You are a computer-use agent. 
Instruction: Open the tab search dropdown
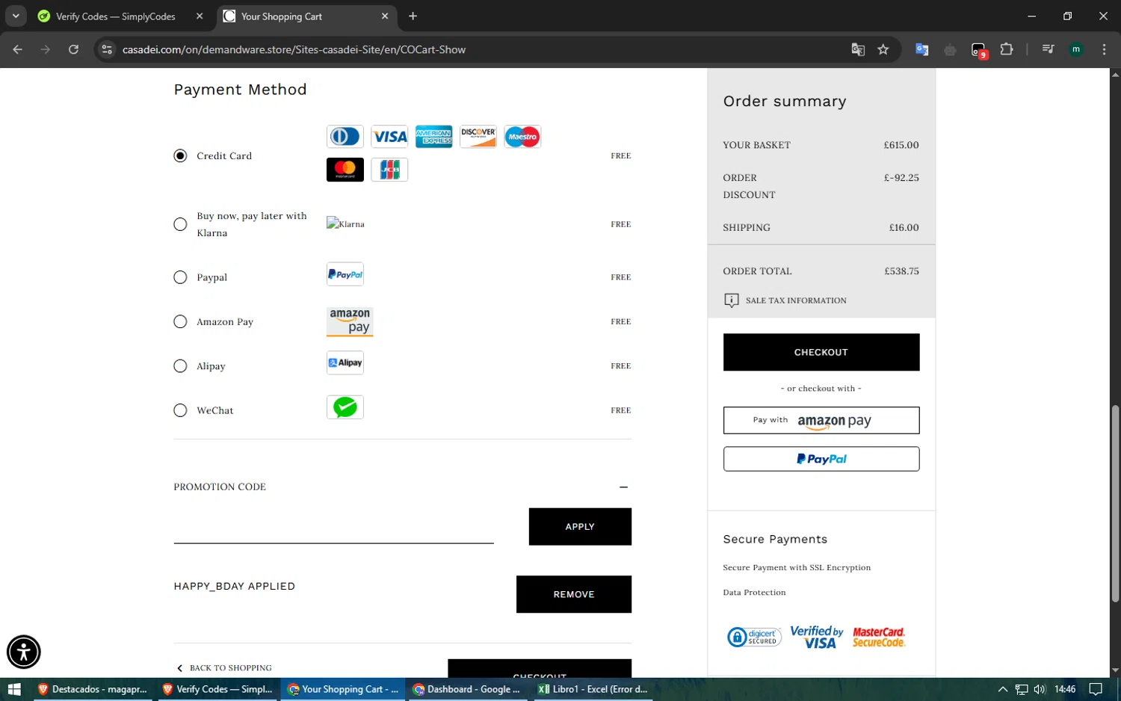[16, 16]
